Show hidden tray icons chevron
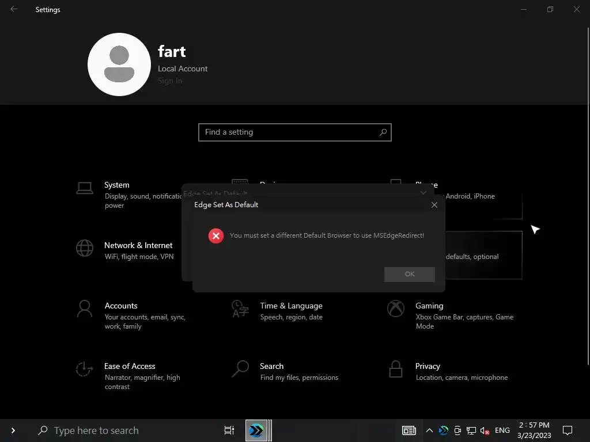590x442 pixels. pos(429,430)
